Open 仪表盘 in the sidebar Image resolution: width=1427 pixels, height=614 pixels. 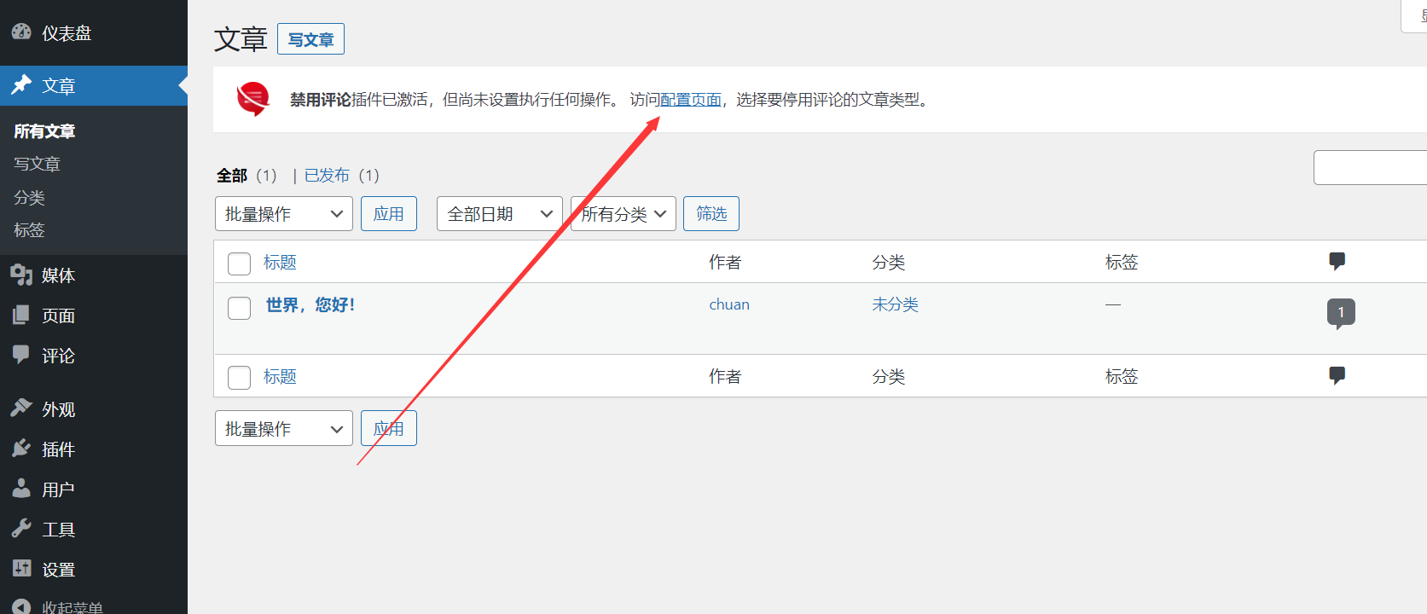tap(67, 33)
